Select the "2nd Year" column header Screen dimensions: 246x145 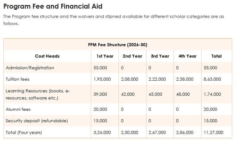click(132, 56)
